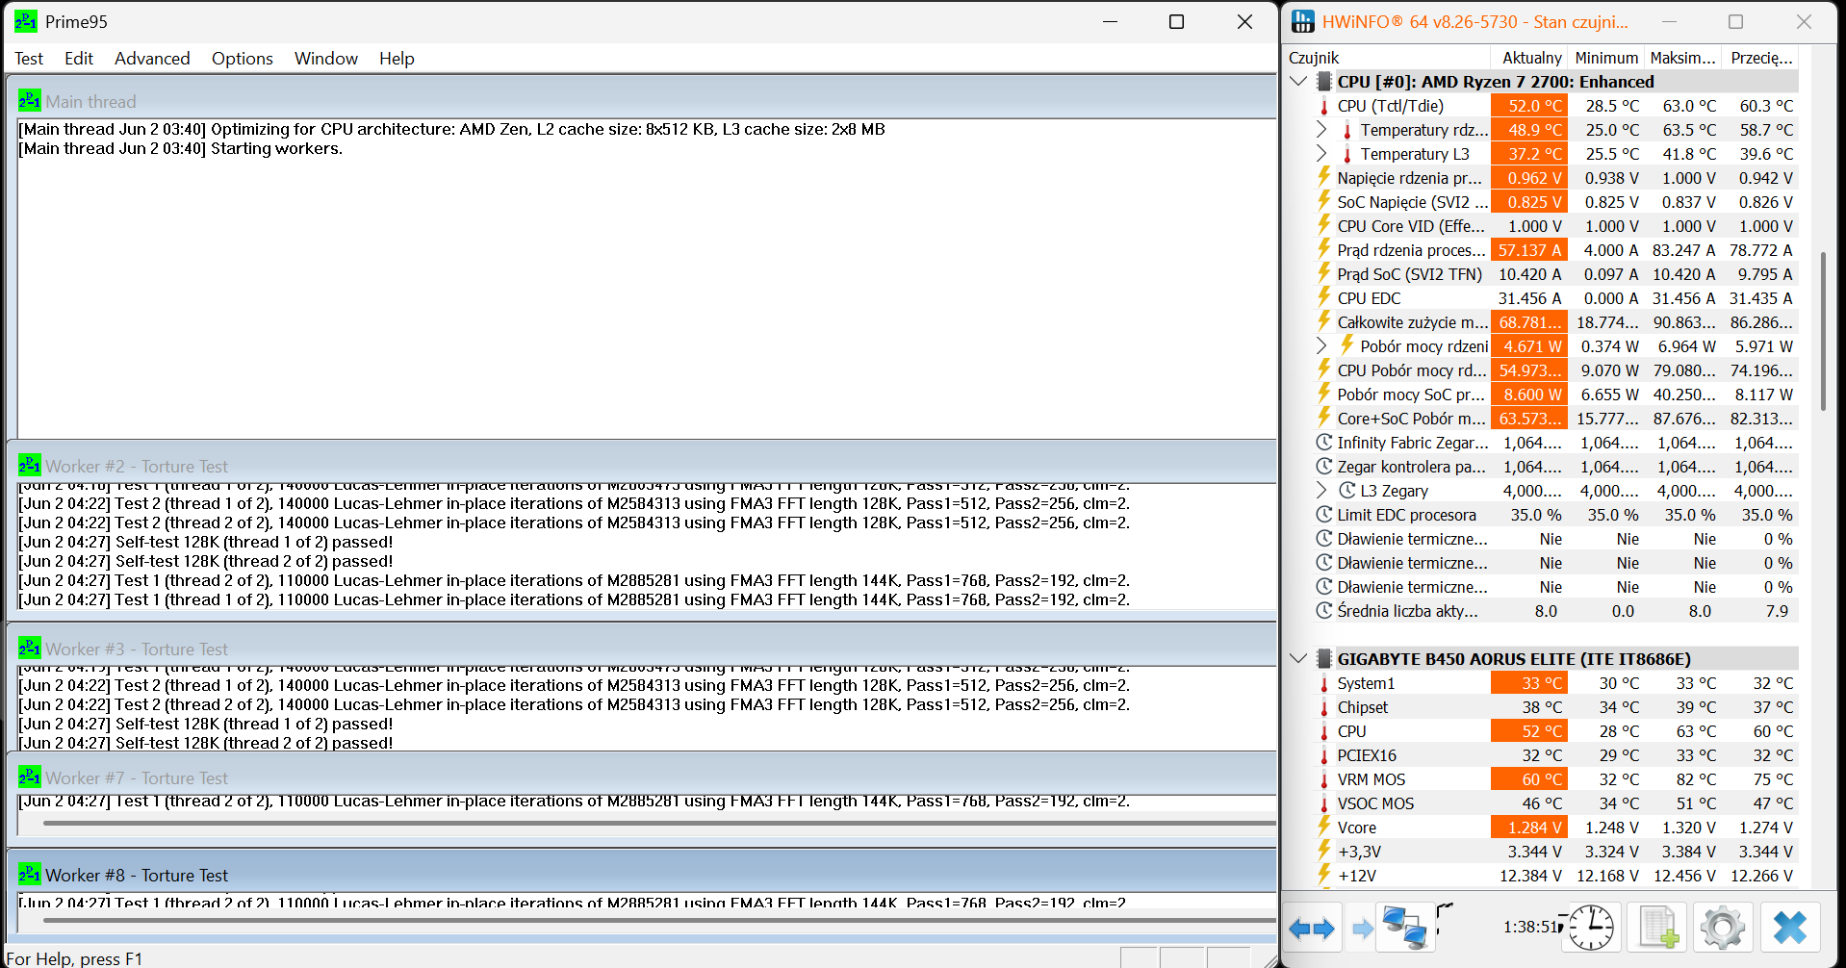Click the Worker #7 Torture Test window icon

pos(29,777)
